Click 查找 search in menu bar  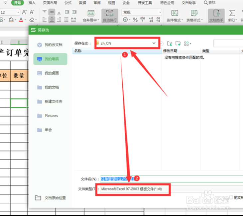(x=209, y=3)
